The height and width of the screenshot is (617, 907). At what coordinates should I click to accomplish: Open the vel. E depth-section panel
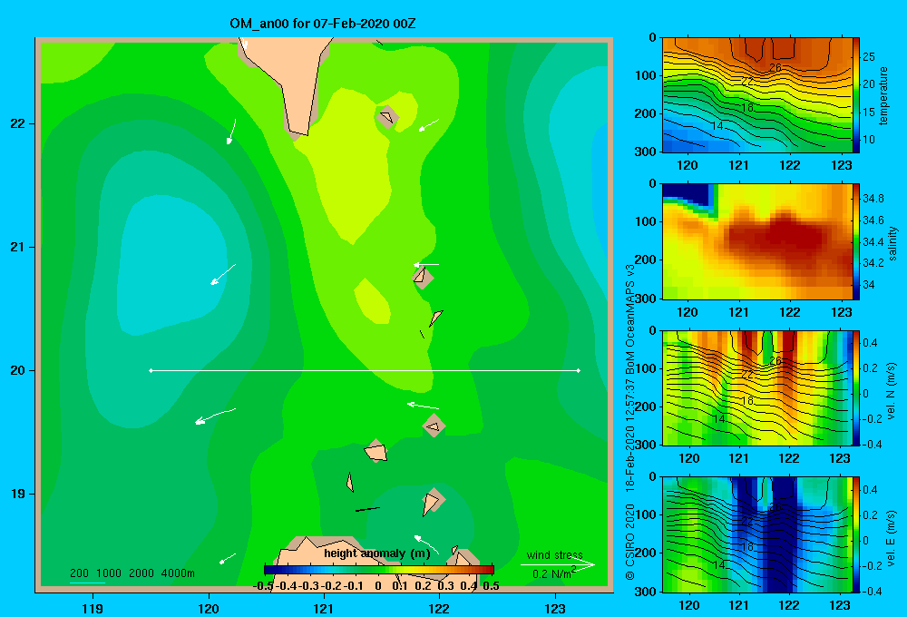point(757,534)
